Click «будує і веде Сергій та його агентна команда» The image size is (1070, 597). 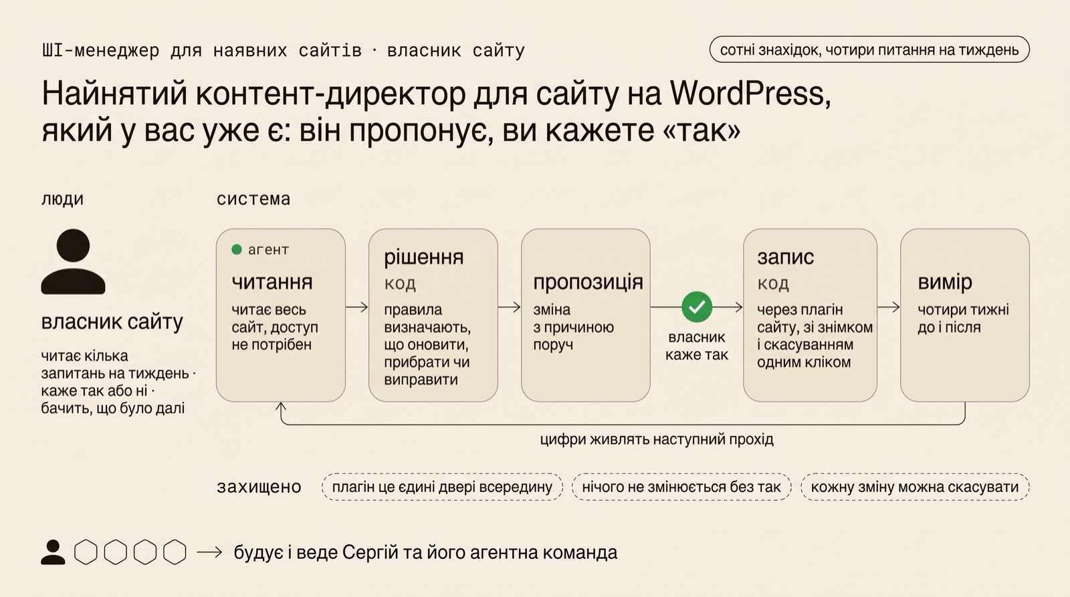pos(425,552)
